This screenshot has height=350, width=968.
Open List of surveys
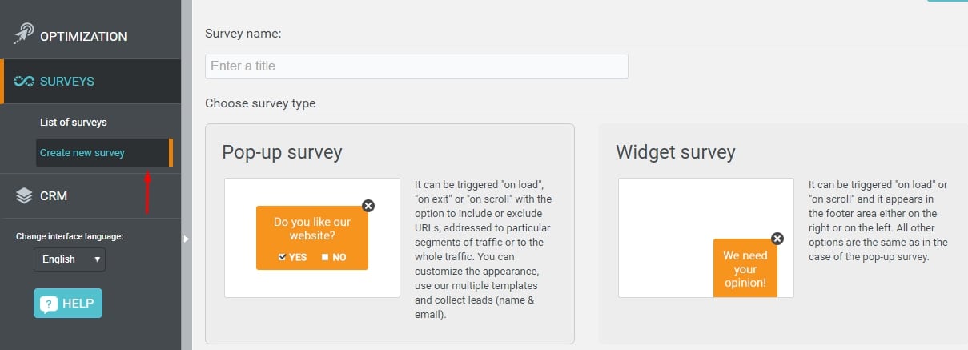74,123
